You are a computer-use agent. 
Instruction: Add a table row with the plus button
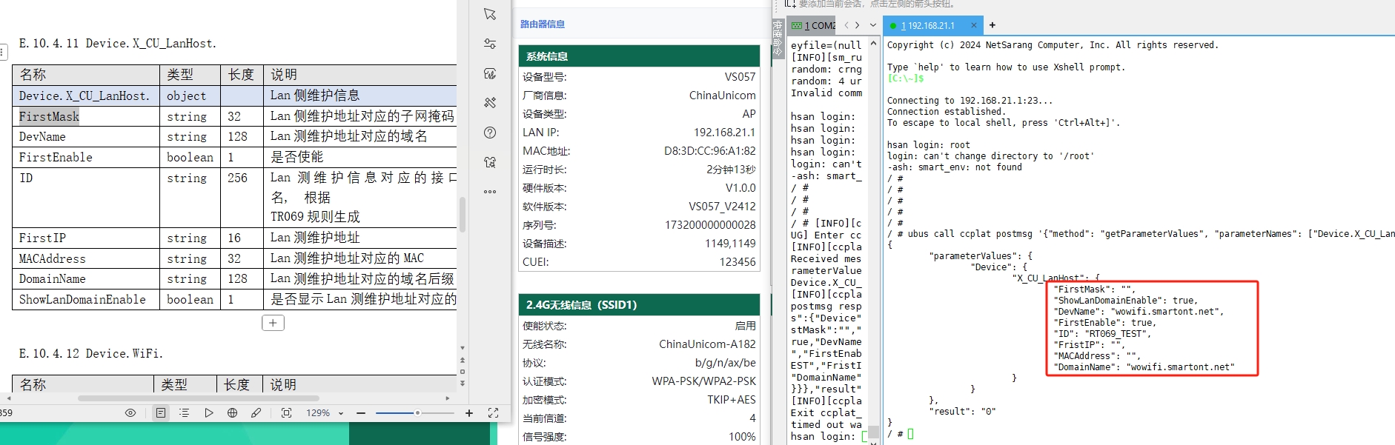[x=273, y=323]
